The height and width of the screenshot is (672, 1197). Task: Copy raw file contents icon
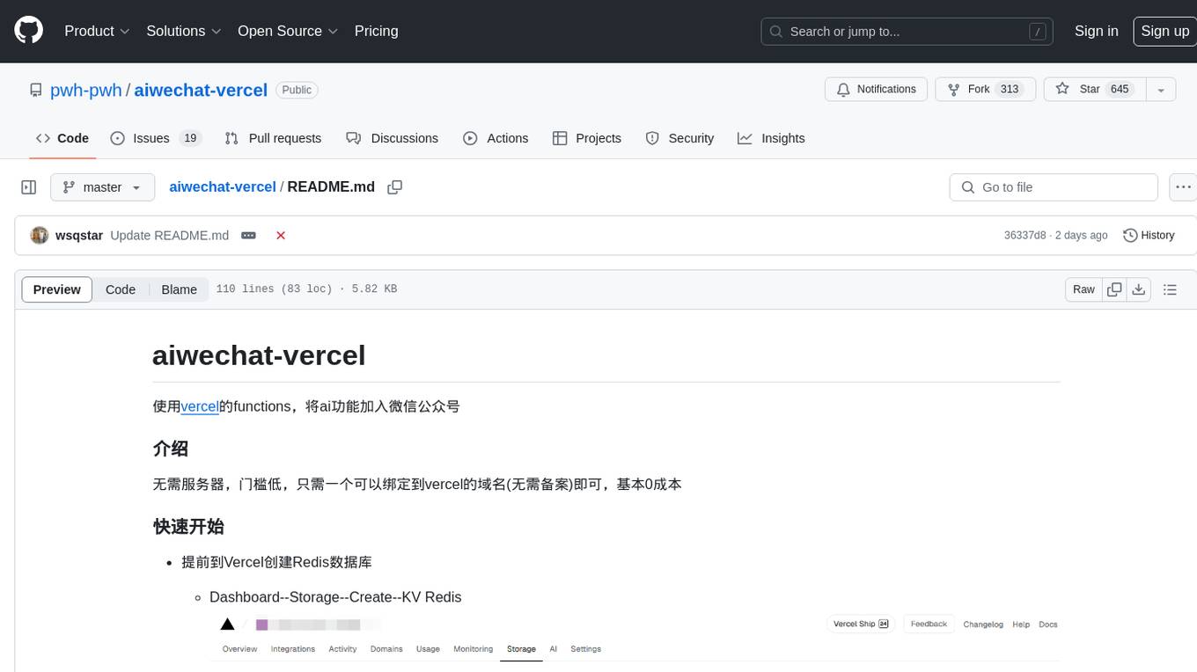[1115, 289]
